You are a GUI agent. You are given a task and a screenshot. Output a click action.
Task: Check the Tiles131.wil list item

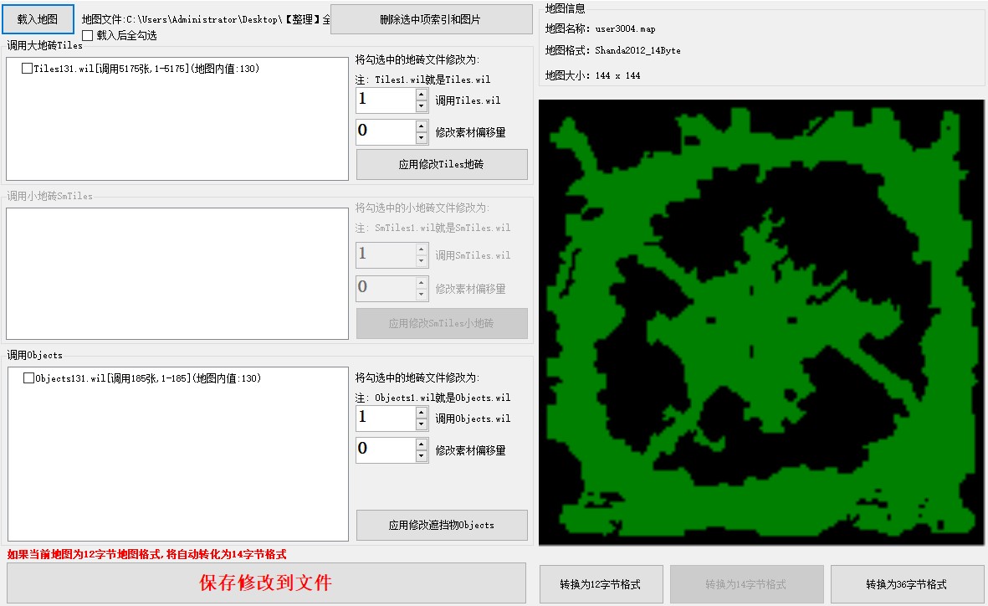28,69
